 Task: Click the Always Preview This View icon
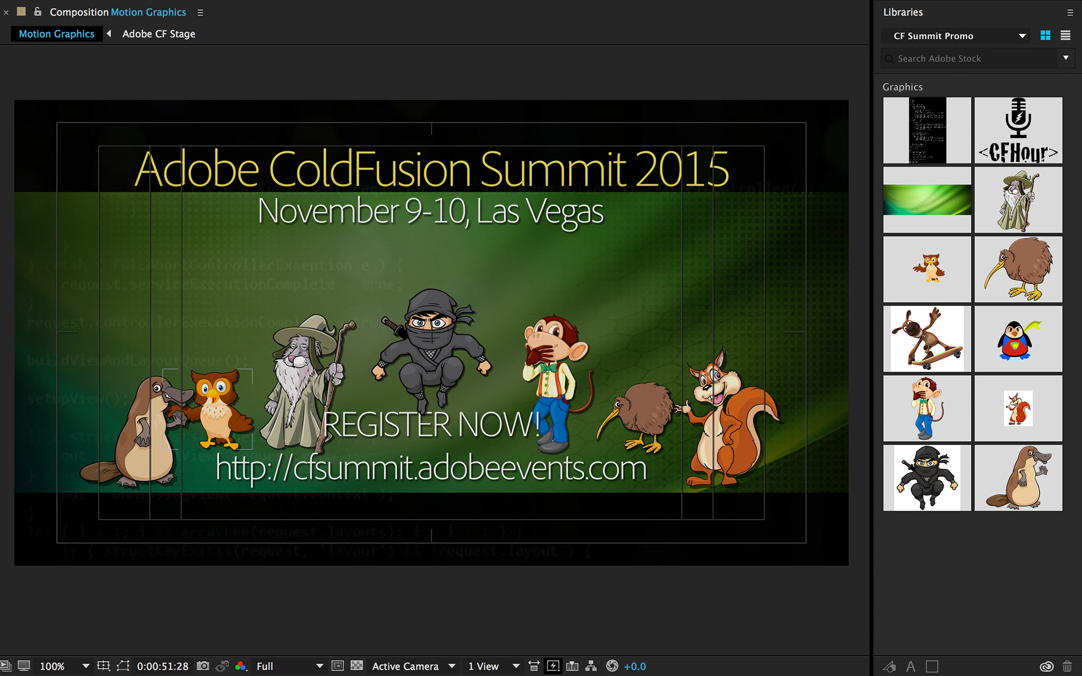coord(5,666)
